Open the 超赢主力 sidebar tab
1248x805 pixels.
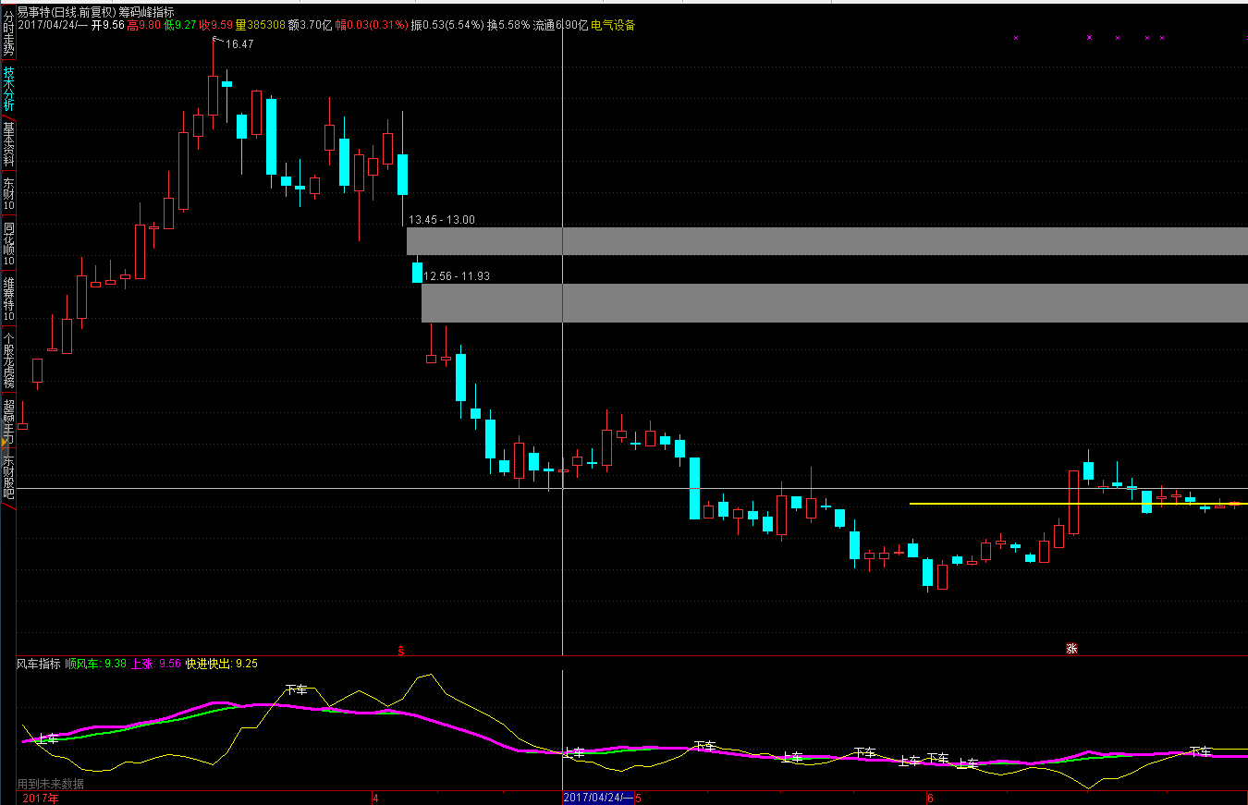[x=8, y=419]
